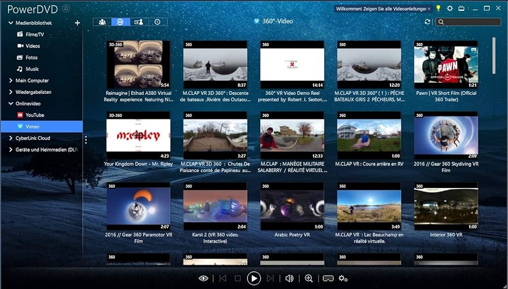The width and height of the screenshot is (508, 289).
Task: Expand Geräte und Heimmedien section
Action: (x=11, y=150)
